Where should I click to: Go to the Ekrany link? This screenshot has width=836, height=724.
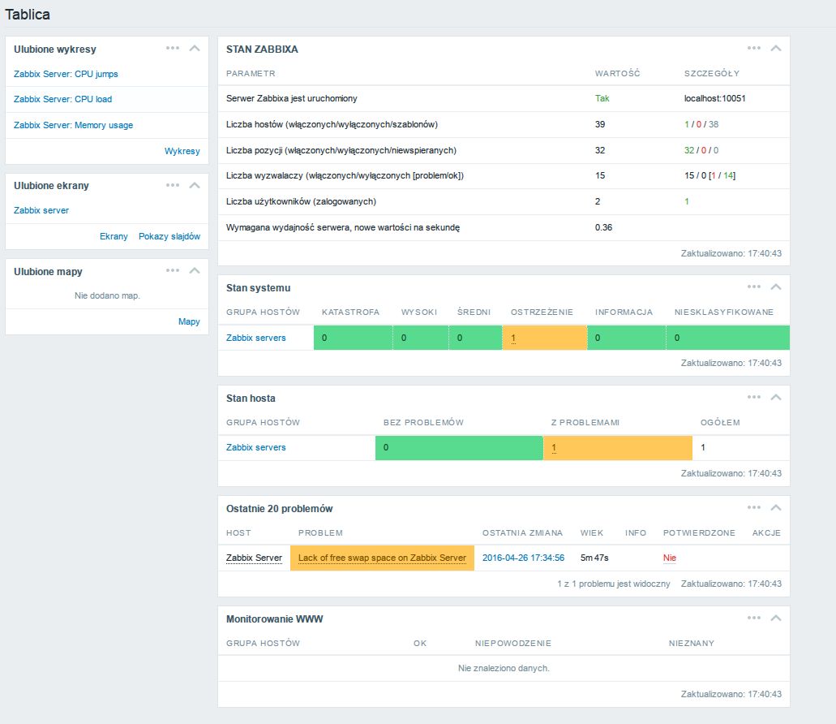coord(114,236)
